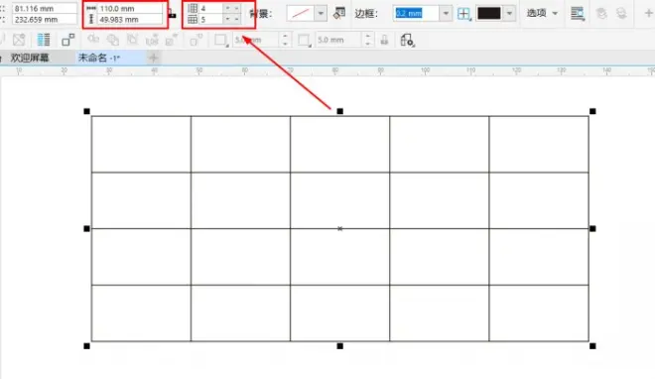Click the lock ratio padlock icon
655x379 pixels.
(x=172, y=14)
